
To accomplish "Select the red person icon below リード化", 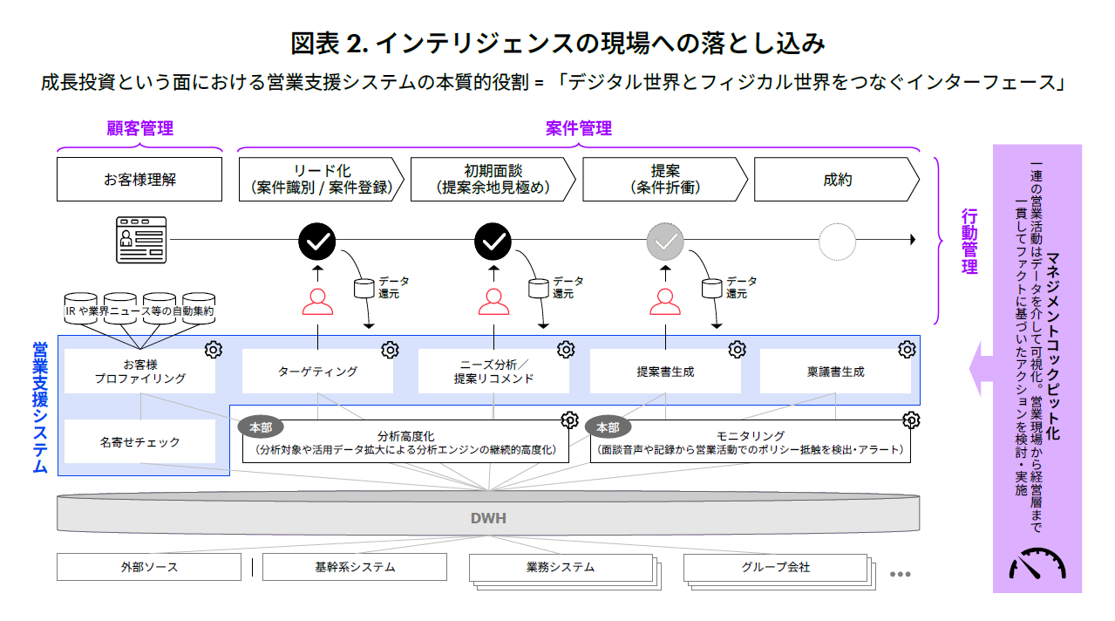I will click(x=317, y=300).
